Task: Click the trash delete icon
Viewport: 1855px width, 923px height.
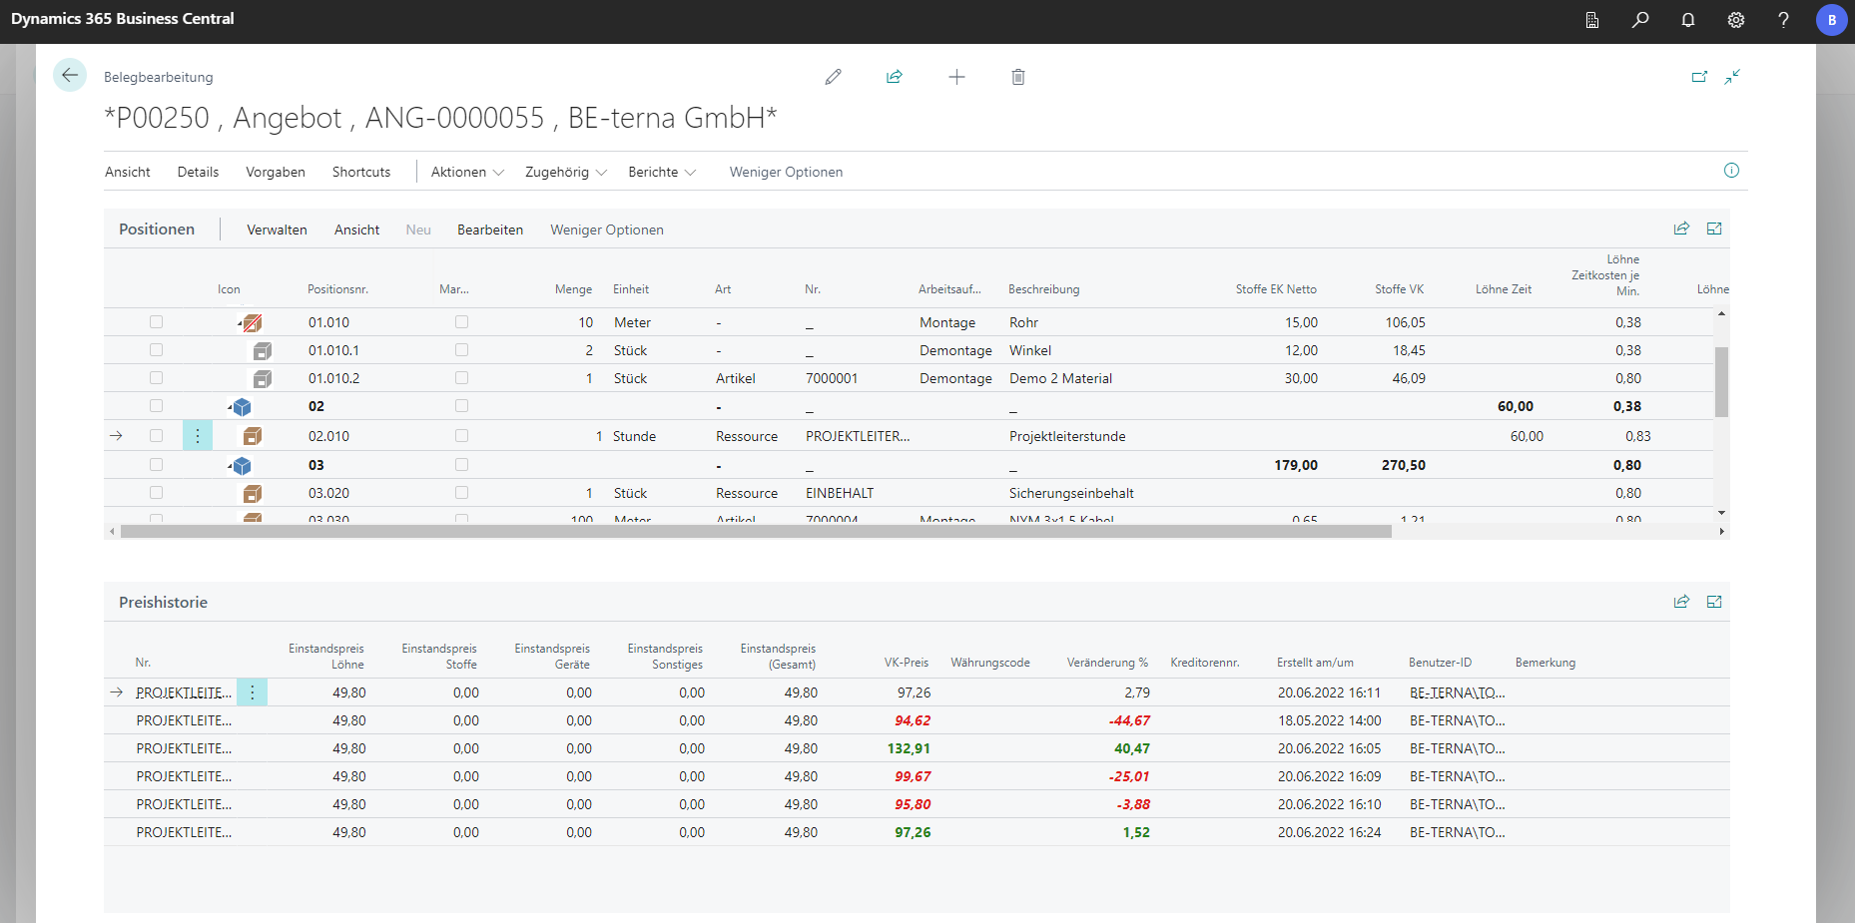Action: point(1017,77)
